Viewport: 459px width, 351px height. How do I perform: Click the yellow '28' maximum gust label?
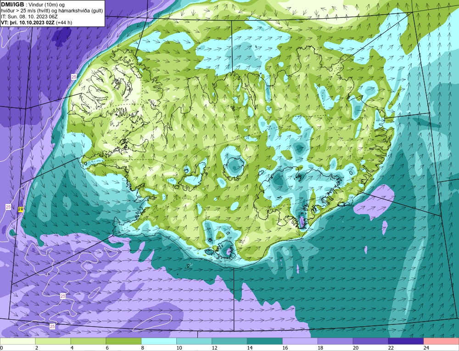[21, 209]
